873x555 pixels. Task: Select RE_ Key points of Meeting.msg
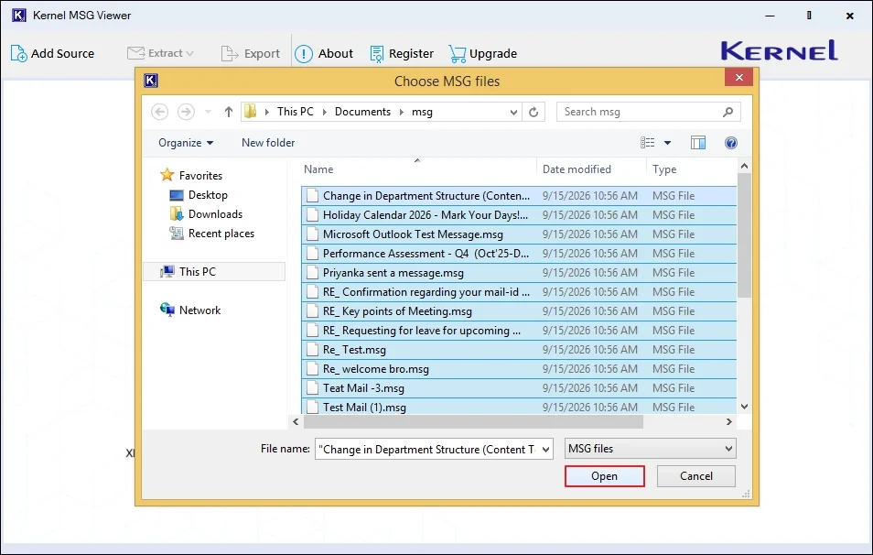point(519,311)
